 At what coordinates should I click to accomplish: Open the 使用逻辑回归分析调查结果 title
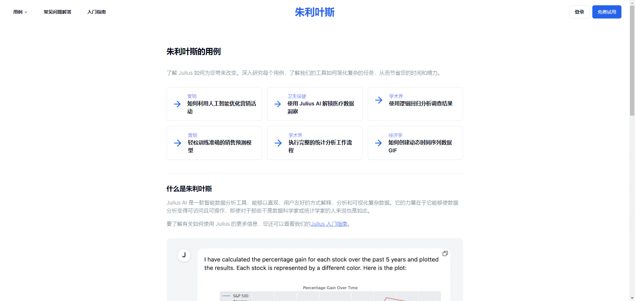pyautogui.click(x=421, y=103)
